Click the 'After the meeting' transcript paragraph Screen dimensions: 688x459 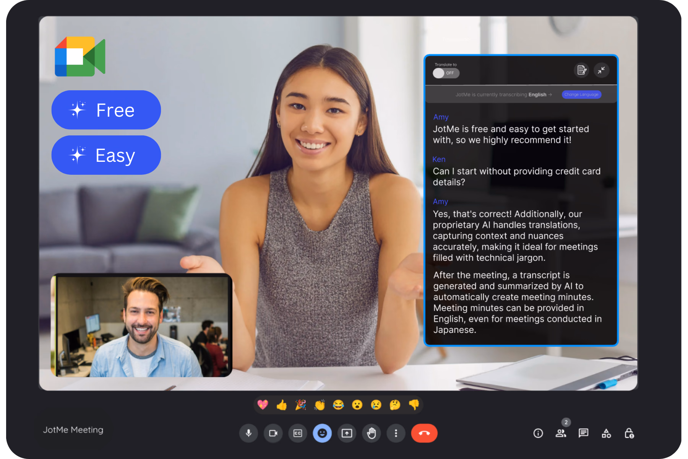point(518,303)
